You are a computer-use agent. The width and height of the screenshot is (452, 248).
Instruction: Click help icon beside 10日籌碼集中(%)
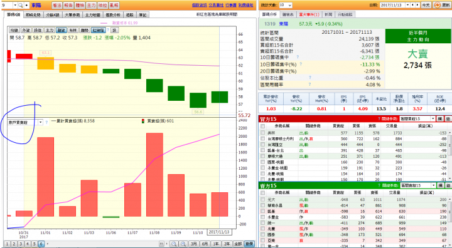tap(301, 64)
